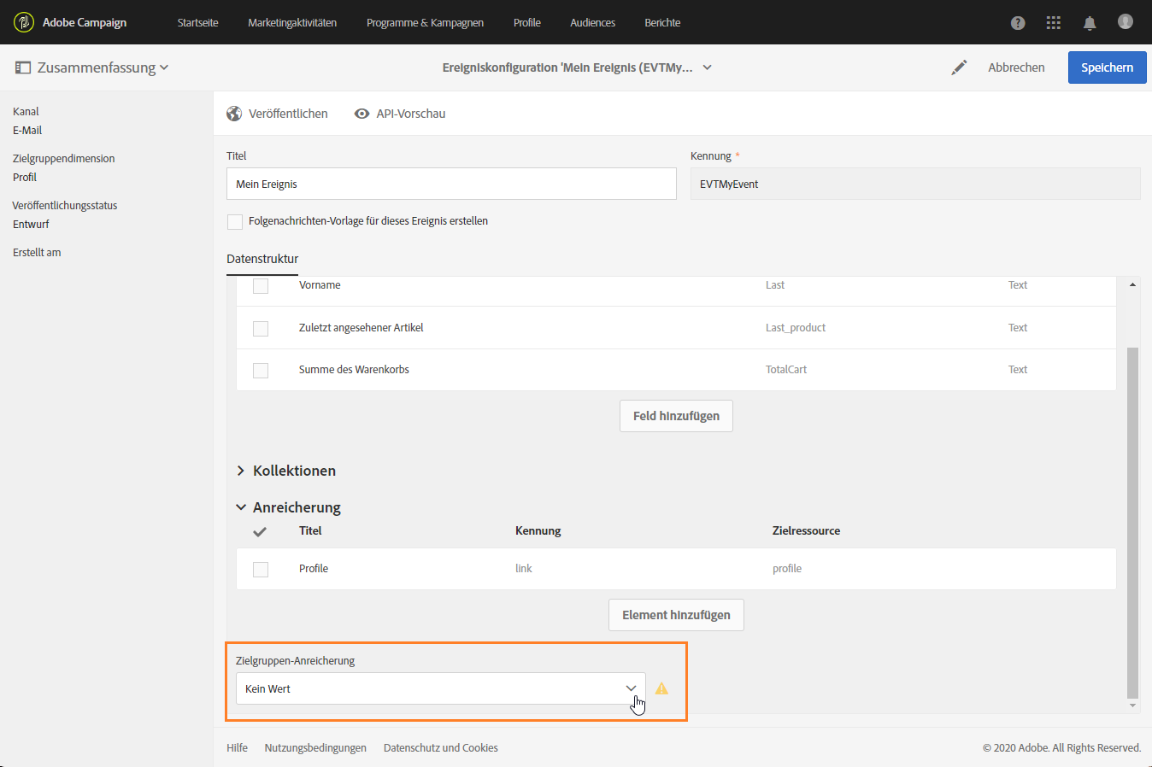The height and width of the screenshot is (767, 1152).
Task: Check the Summe des Warenkorbs checkbox
Action: (261, 371)
